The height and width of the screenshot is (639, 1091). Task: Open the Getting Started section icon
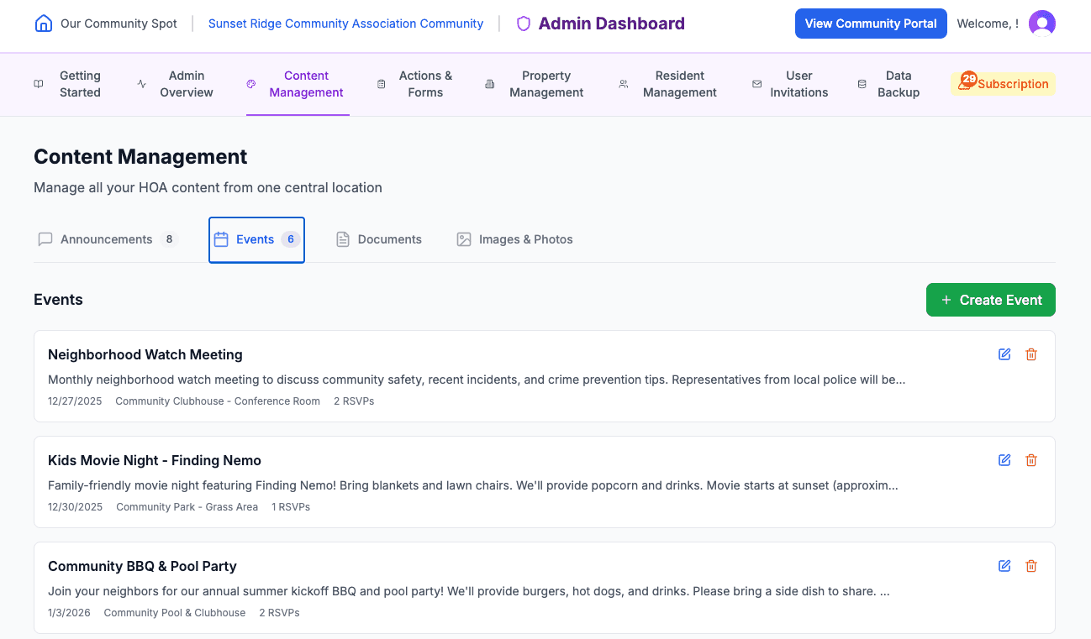(37, 84)
